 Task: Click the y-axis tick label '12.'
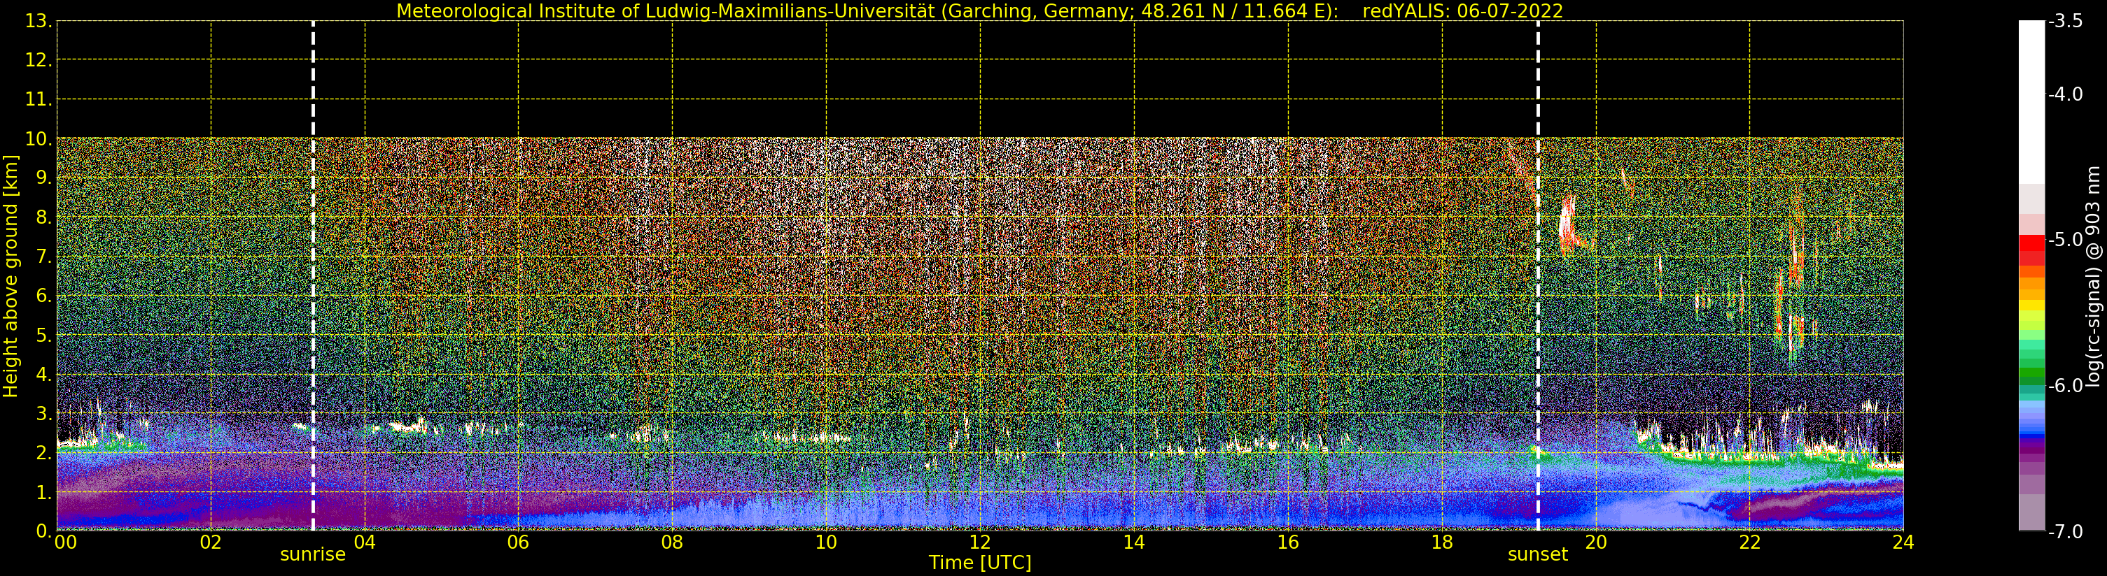(38, 60)
